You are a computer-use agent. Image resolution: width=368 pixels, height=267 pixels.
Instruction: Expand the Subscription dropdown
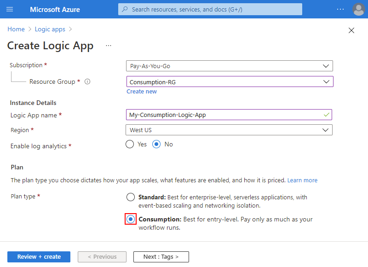tap(229, 66)
